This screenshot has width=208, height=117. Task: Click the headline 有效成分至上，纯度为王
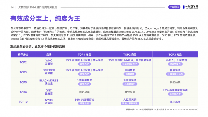coord(45,18)
